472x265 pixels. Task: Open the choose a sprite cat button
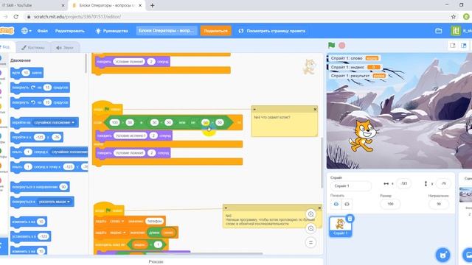pyautogui.click(x=442, y=255)
